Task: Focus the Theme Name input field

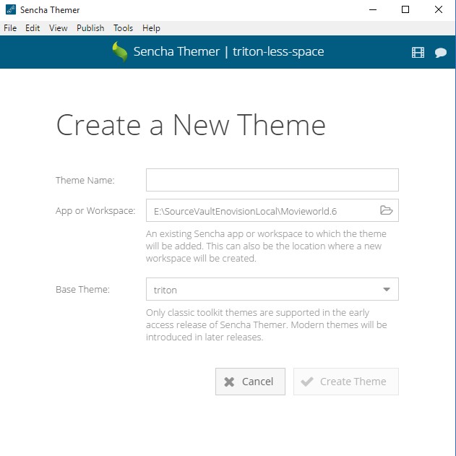Action: [272, 180]
